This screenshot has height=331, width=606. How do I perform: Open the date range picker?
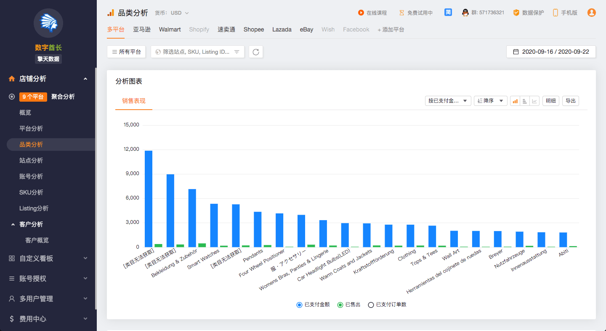tap(551, 52)
